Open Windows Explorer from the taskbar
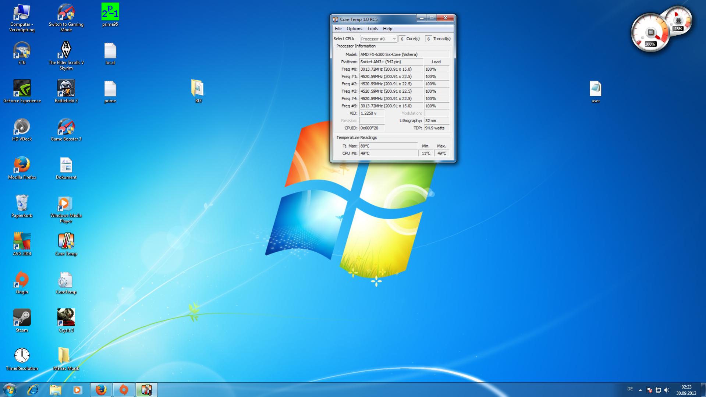706x397 pixels. (x=55, y=390)
